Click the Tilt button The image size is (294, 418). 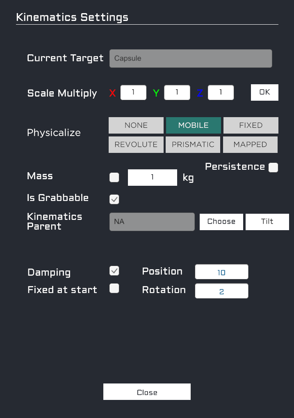267,222
